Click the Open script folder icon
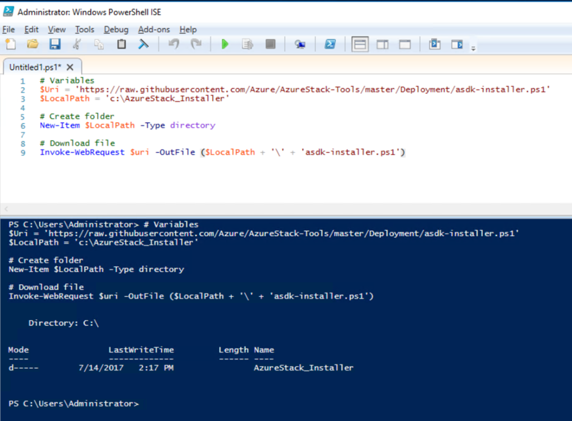 tap(33, 44)
